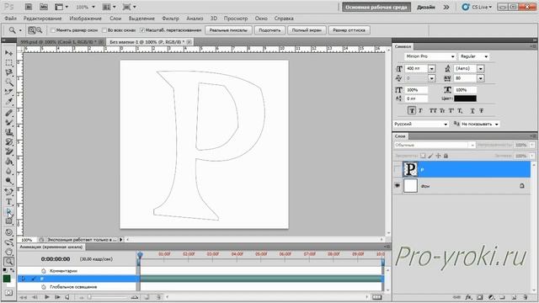
Task: Switch to 'Основная рабочая среда' workspace
Action: point(376,7)
